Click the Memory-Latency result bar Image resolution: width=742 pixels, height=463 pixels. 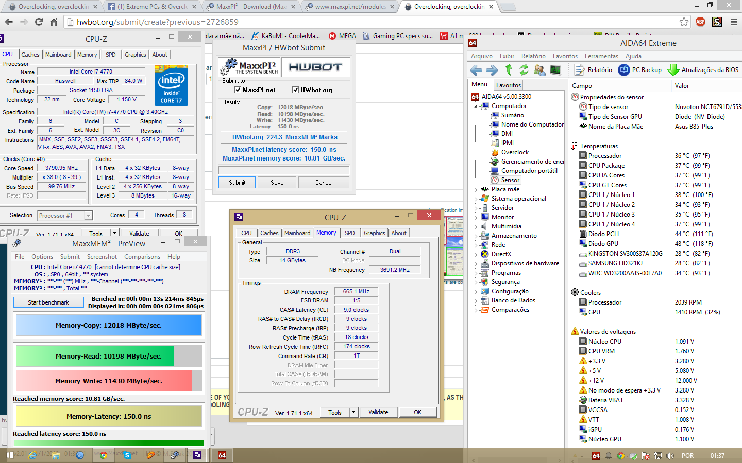pyautogui.click(x=109, y=417)
